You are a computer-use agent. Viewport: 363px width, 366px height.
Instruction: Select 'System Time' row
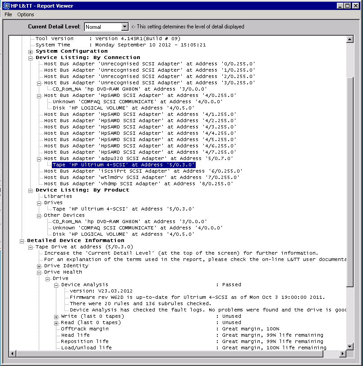[120, 45]
